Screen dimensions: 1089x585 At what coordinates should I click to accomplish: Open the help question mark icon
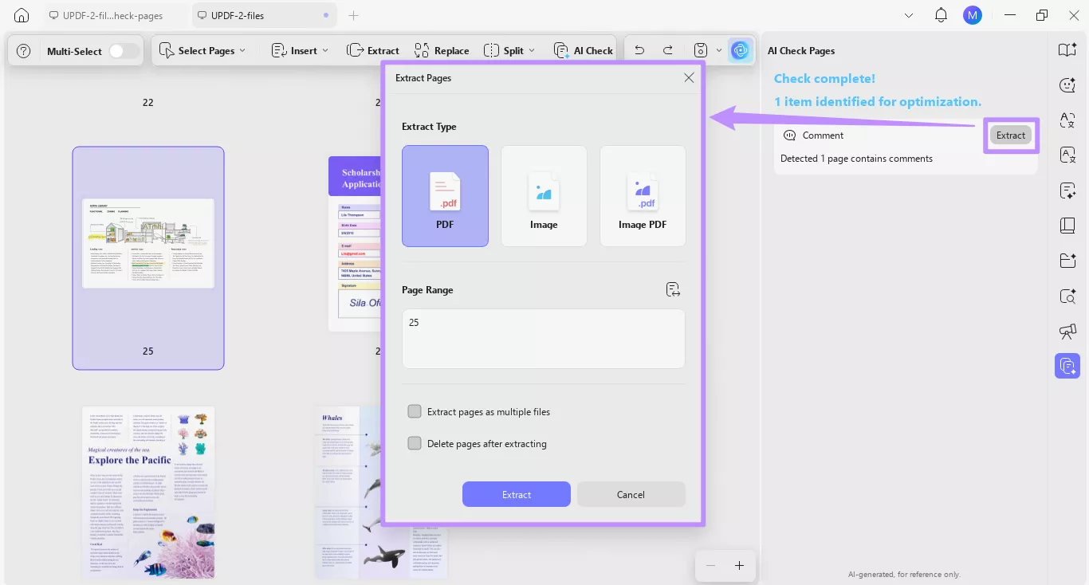click(x=24, y=51)
